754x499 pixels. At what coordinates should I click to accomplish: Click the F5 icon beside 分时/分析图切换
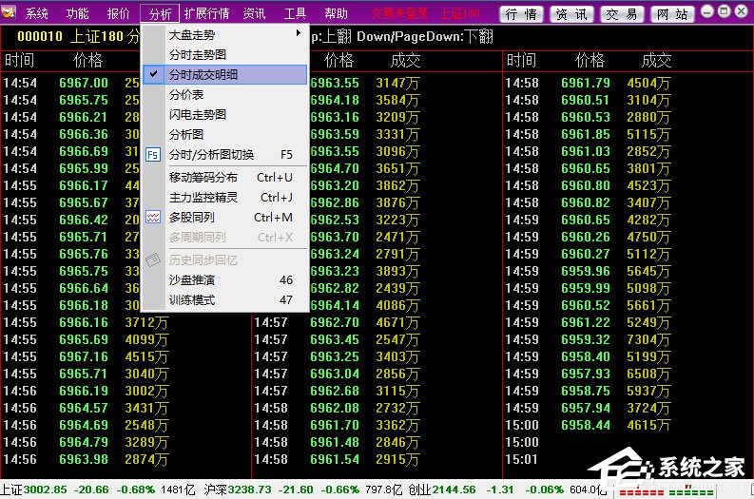point(153,155)
